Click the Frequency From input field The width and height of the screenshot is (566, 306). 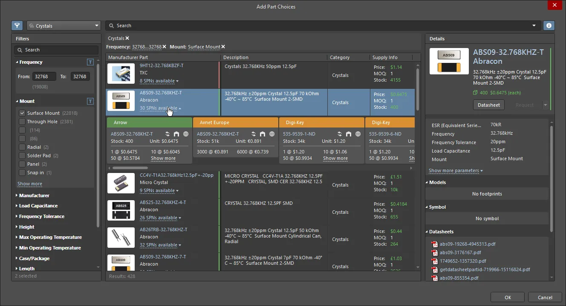(x=44, y=76)
